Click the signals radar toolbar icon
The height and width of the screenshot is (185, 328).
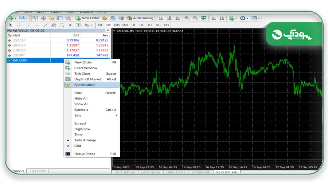121,18
